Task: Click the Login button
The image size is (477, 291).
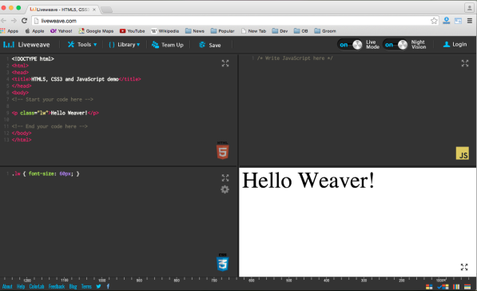Action: point(455,45)
